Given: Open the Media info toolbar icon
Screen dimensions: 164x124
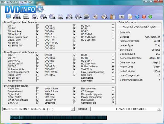Looking at the screenshot, I should point(17,16).
